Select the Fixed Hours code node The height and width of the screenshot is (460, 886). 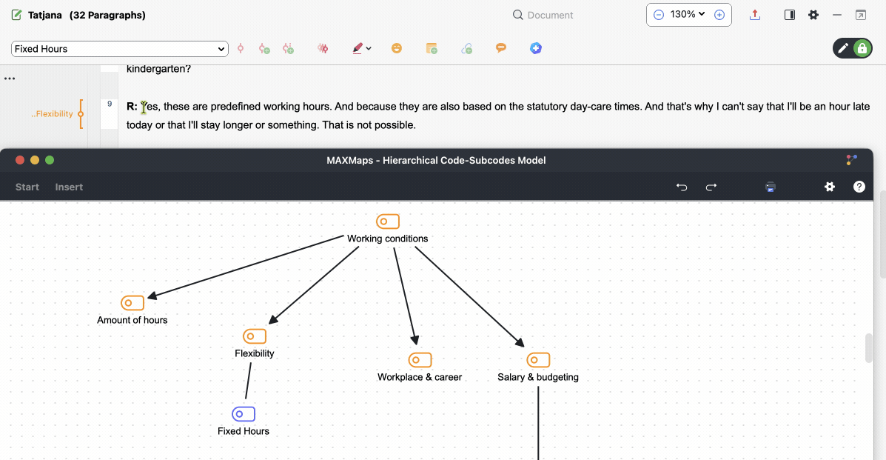coord(244,421)
